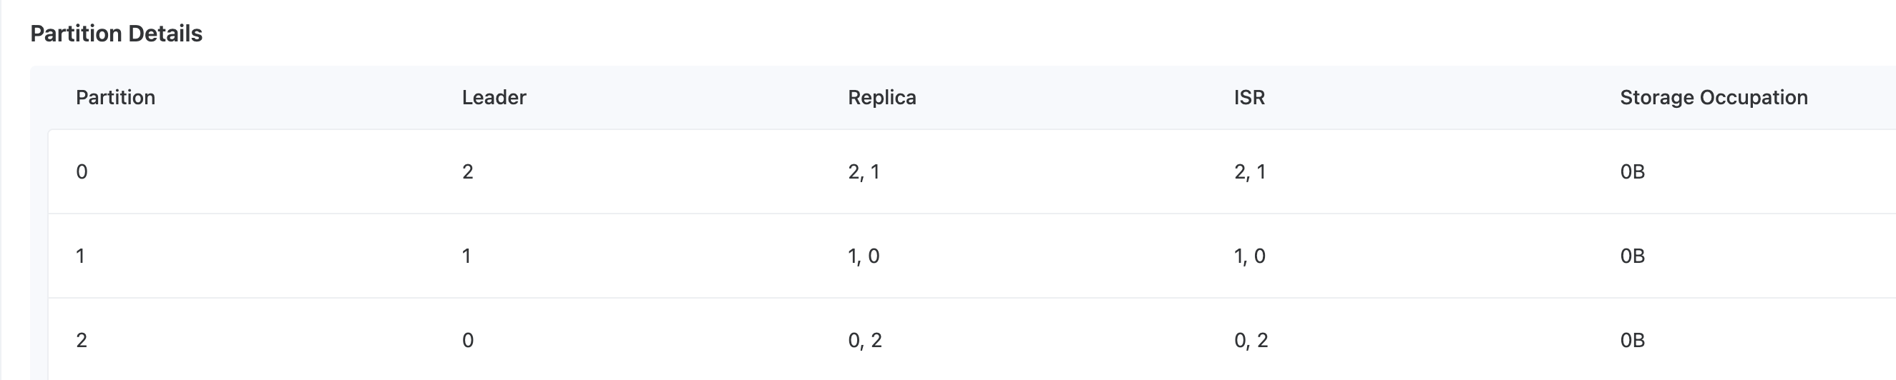Select the Leader column header
Viewport: 1896px width, 380px height.
click(494, 98)
